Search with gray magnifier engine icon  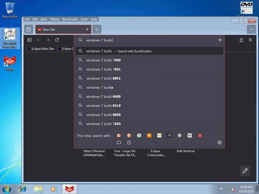coord(180,135)
